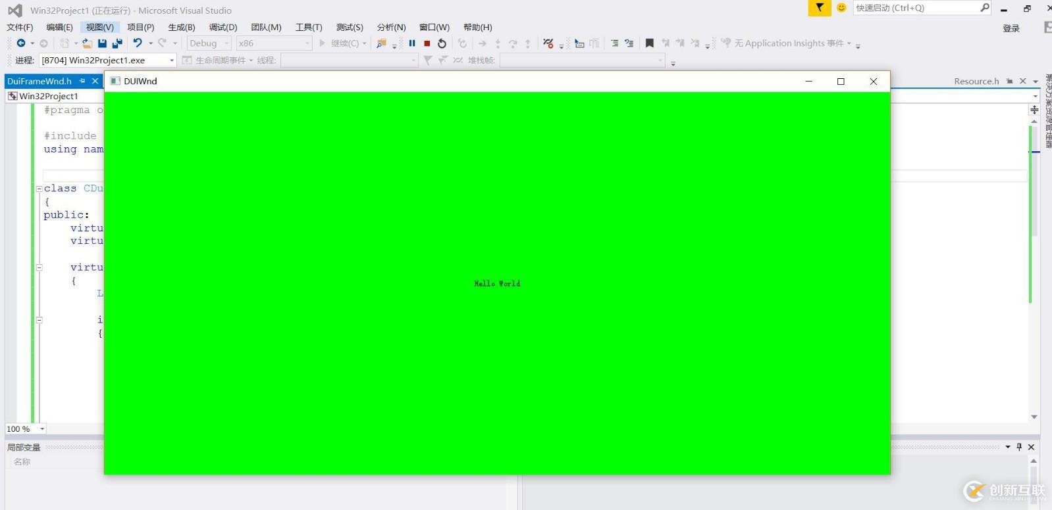Image resolution: width=1052 pixels, height=510 pixels.
Task: Send feedback via the smiley face icon
Action: 841,8
